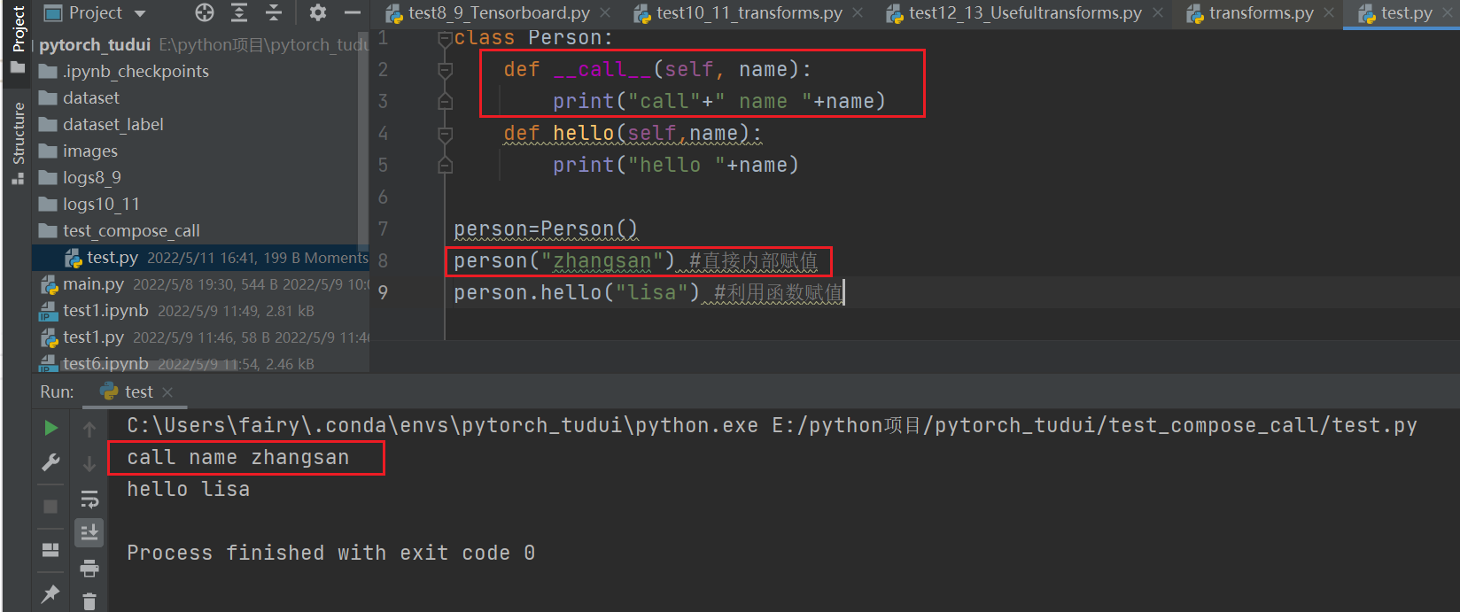Close the test10_11_transforms.py tab

858,13
